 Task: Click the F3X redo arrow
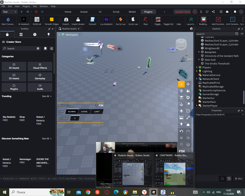188,131
